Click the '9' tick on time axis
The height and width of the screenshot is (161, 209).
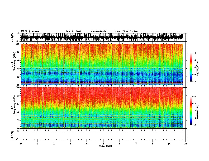(169, 144)
